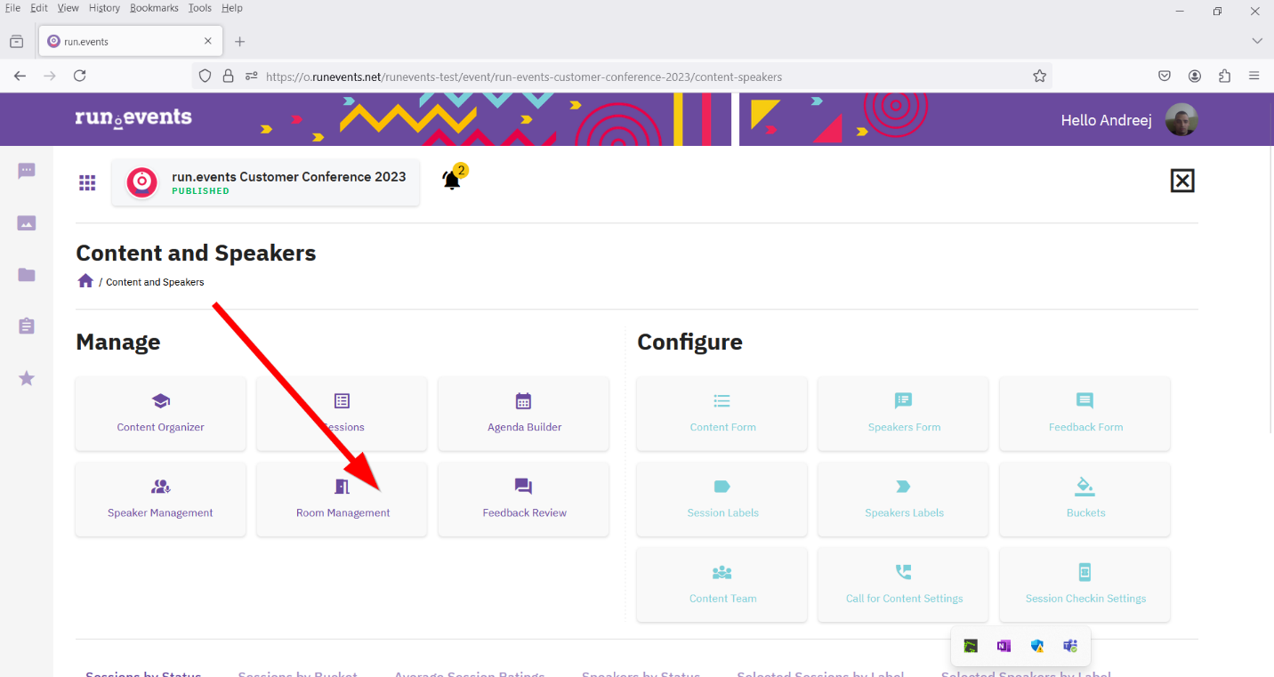The image size is (1274, 677).
Task: Go to home via breadcrumb icon
Action: pyautogui.click(x=85, y=281)
